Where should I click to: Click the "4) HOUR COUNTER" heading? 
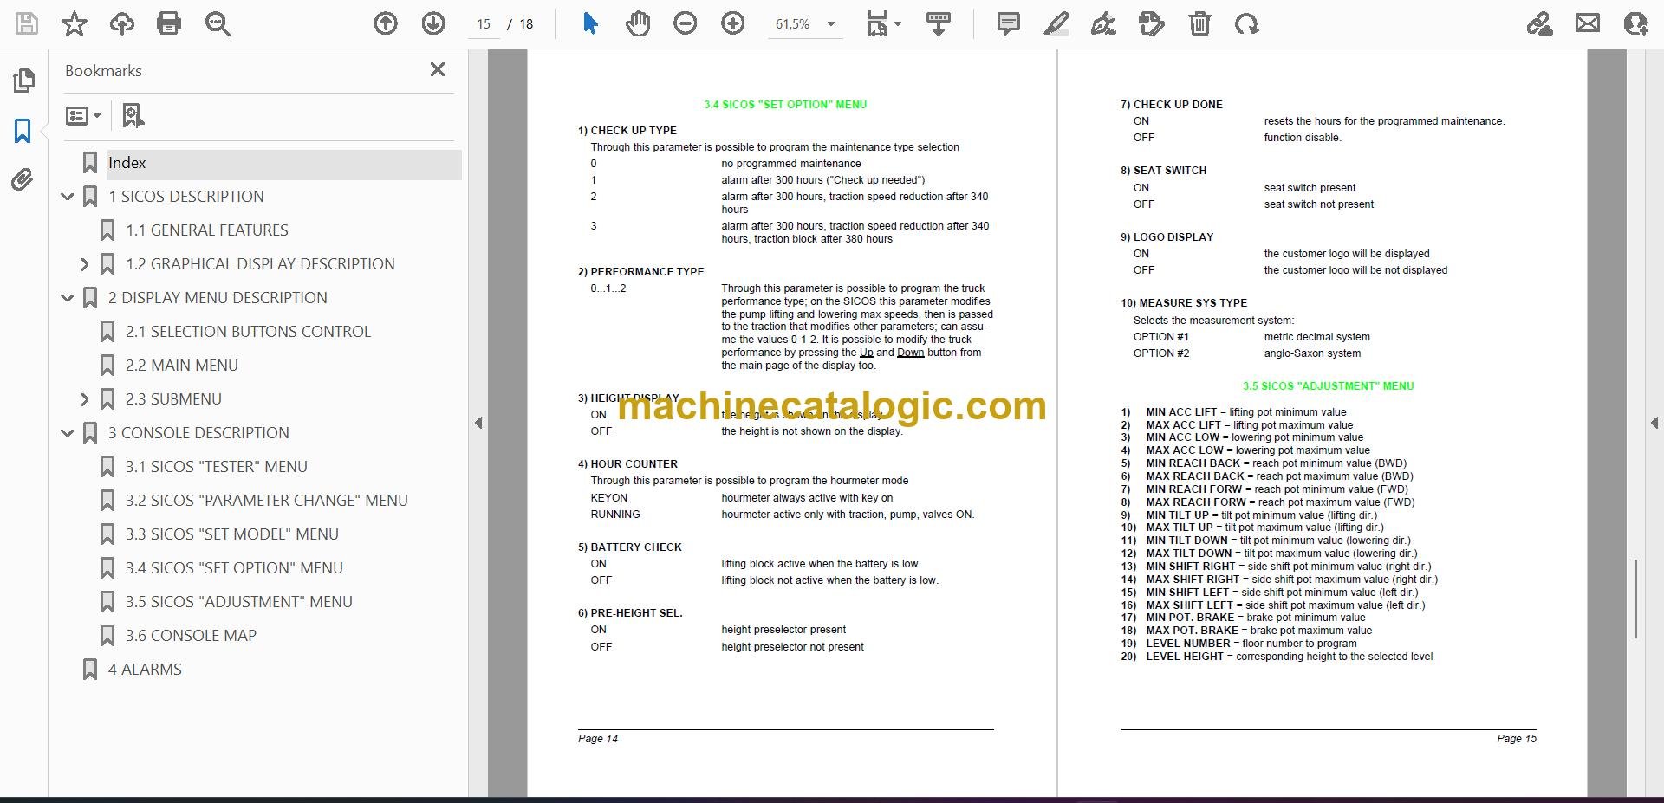pos(627,464)
